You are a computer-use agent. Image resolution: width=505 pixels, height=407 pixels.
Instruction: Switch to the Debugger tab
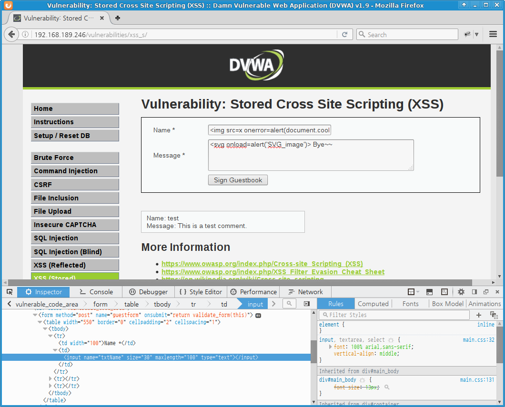click(x=149, y=292)
